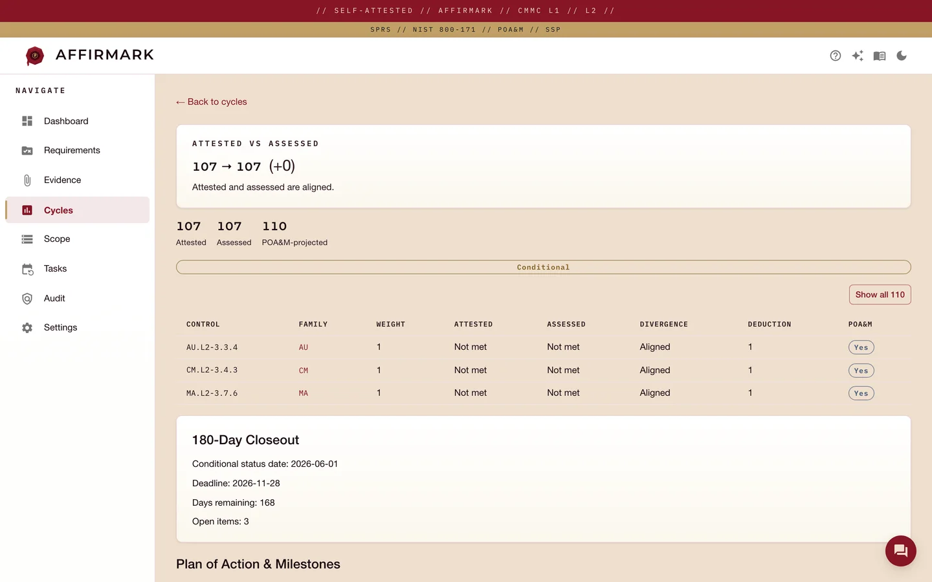
Task: Open the Audit section
Action: point(77,299)
